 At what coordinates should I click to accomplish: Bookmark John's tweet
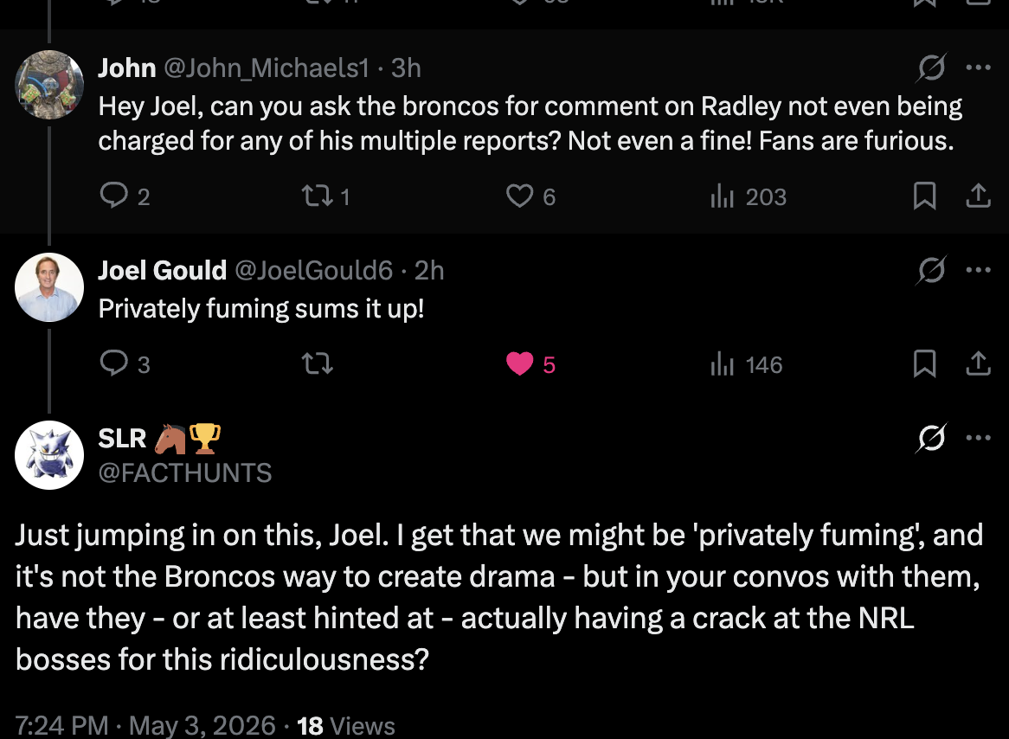(925, 196)
